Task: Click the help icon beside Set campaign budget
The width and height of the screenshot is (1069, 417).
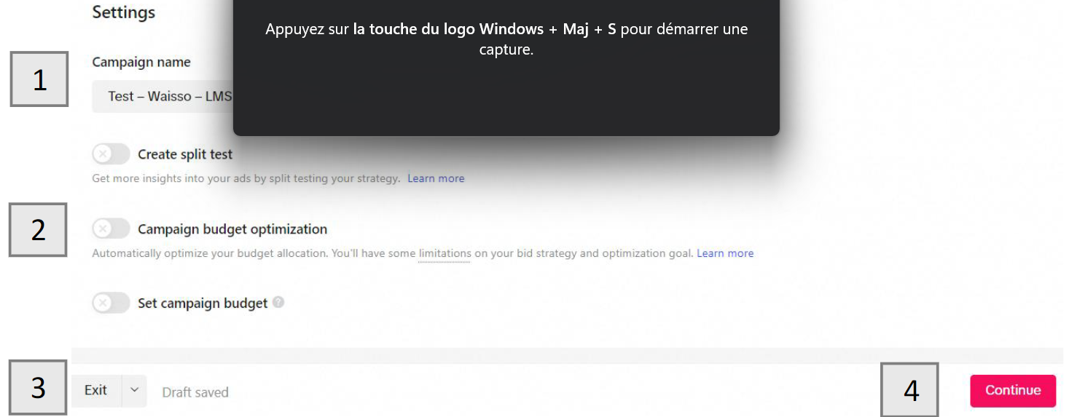Action: coord(278,303)
